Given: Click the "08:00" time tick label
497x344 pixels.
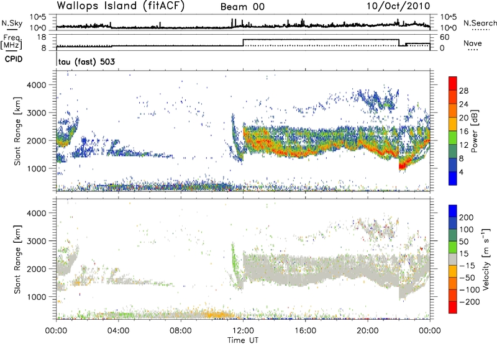Looking at the screenshot, I should tap(181, 331).
